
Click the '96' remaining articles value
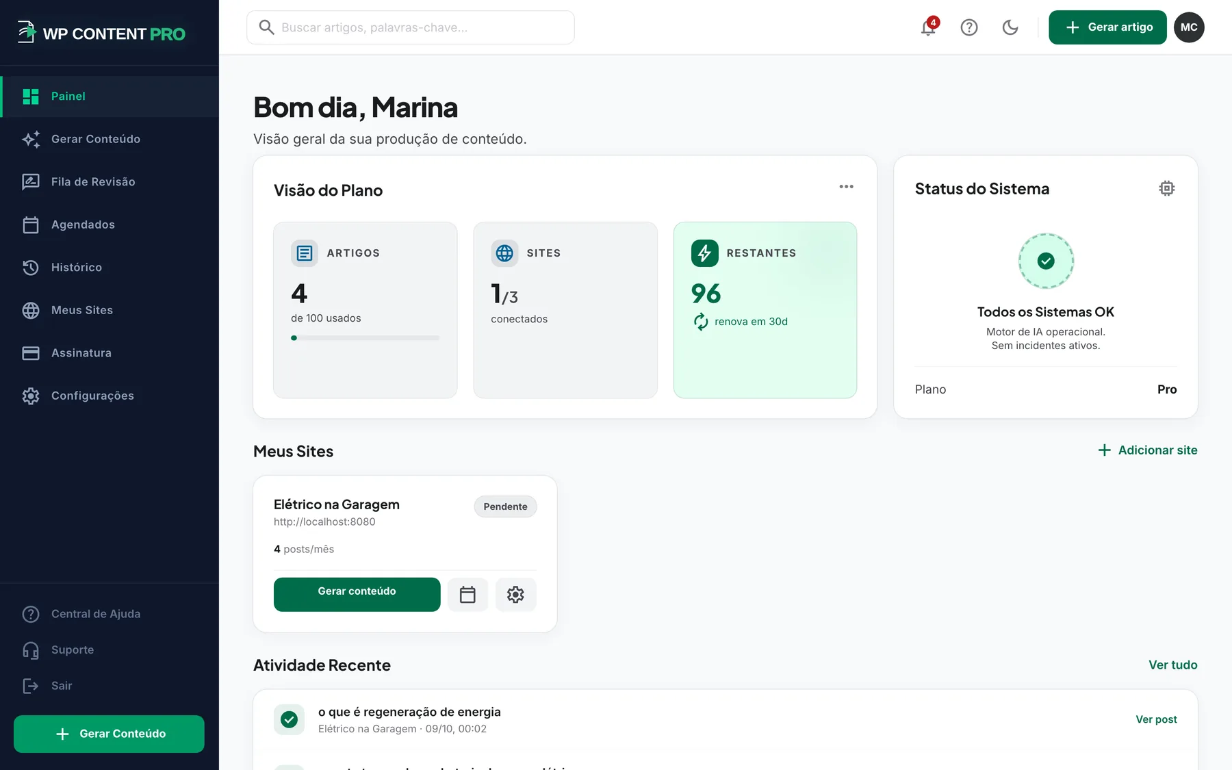point(706,294)
